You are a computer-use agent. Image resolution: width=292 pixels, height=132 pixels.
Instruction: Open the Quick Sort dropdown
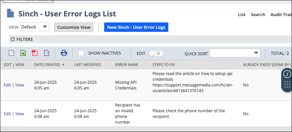click(235, 53)
